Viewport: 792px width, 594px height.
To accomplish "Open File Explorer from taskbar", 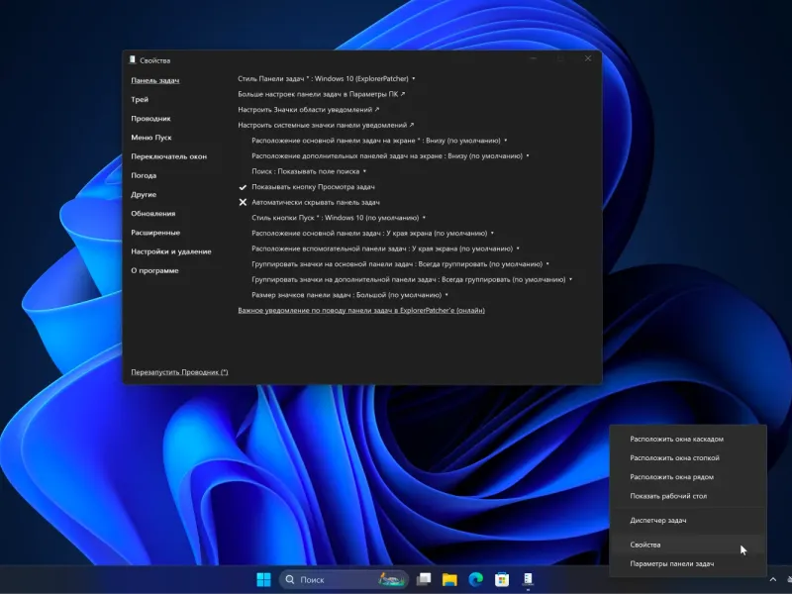I will click(x=449, y=579).
